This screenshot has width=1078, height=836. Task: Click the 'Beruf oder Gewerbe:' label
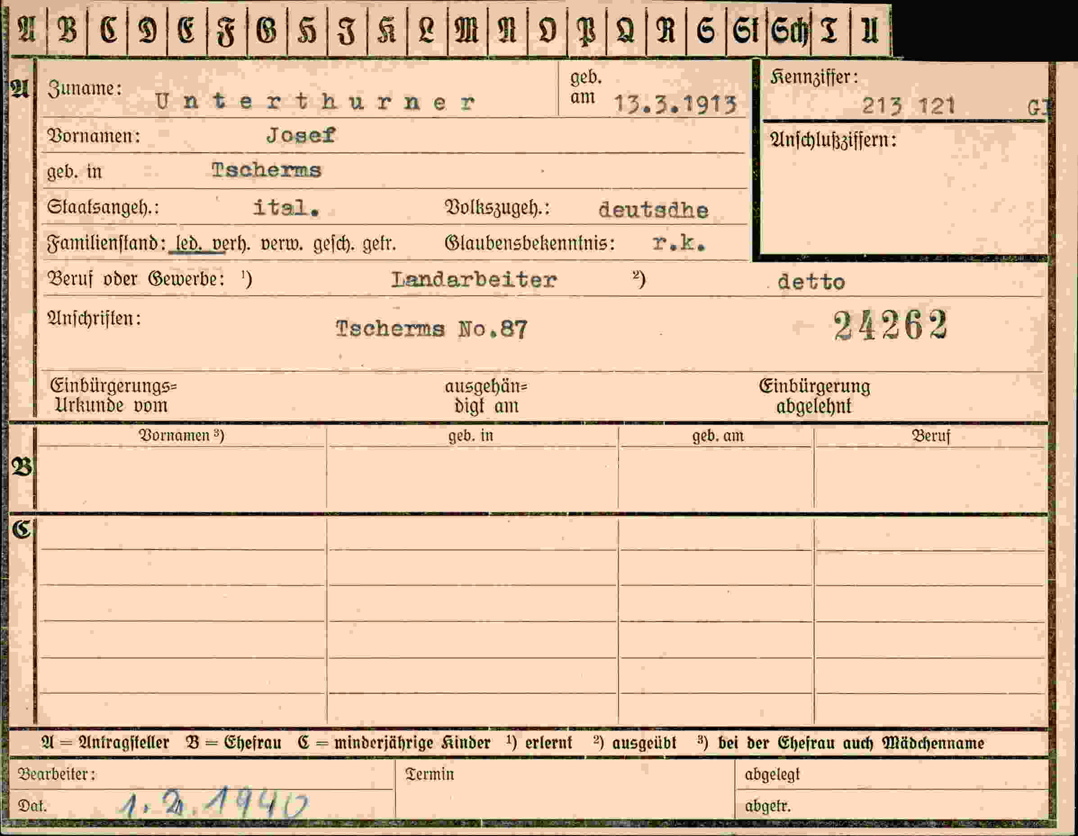click(136, 279)
